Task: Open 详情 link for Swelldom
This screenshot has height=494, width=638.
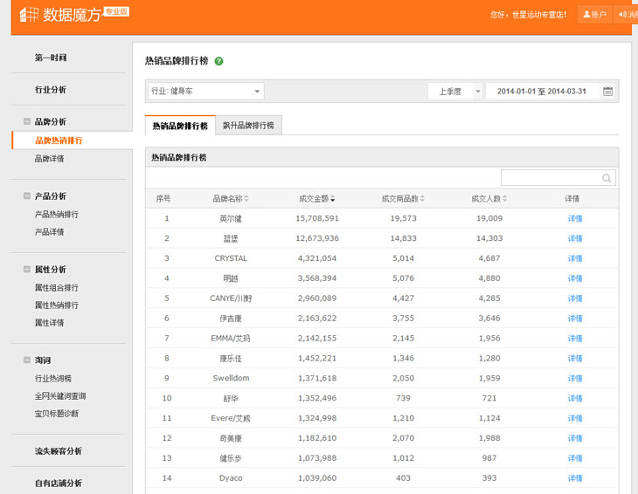Action: click(575, 378)
